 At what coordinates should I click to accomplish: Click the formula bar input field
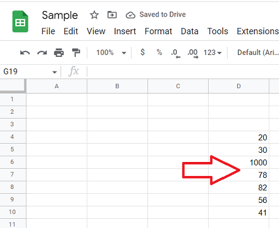click(x=183, y=72)
